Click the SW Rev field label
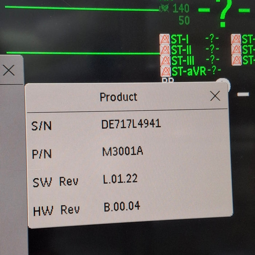 (x=55, y=182)
